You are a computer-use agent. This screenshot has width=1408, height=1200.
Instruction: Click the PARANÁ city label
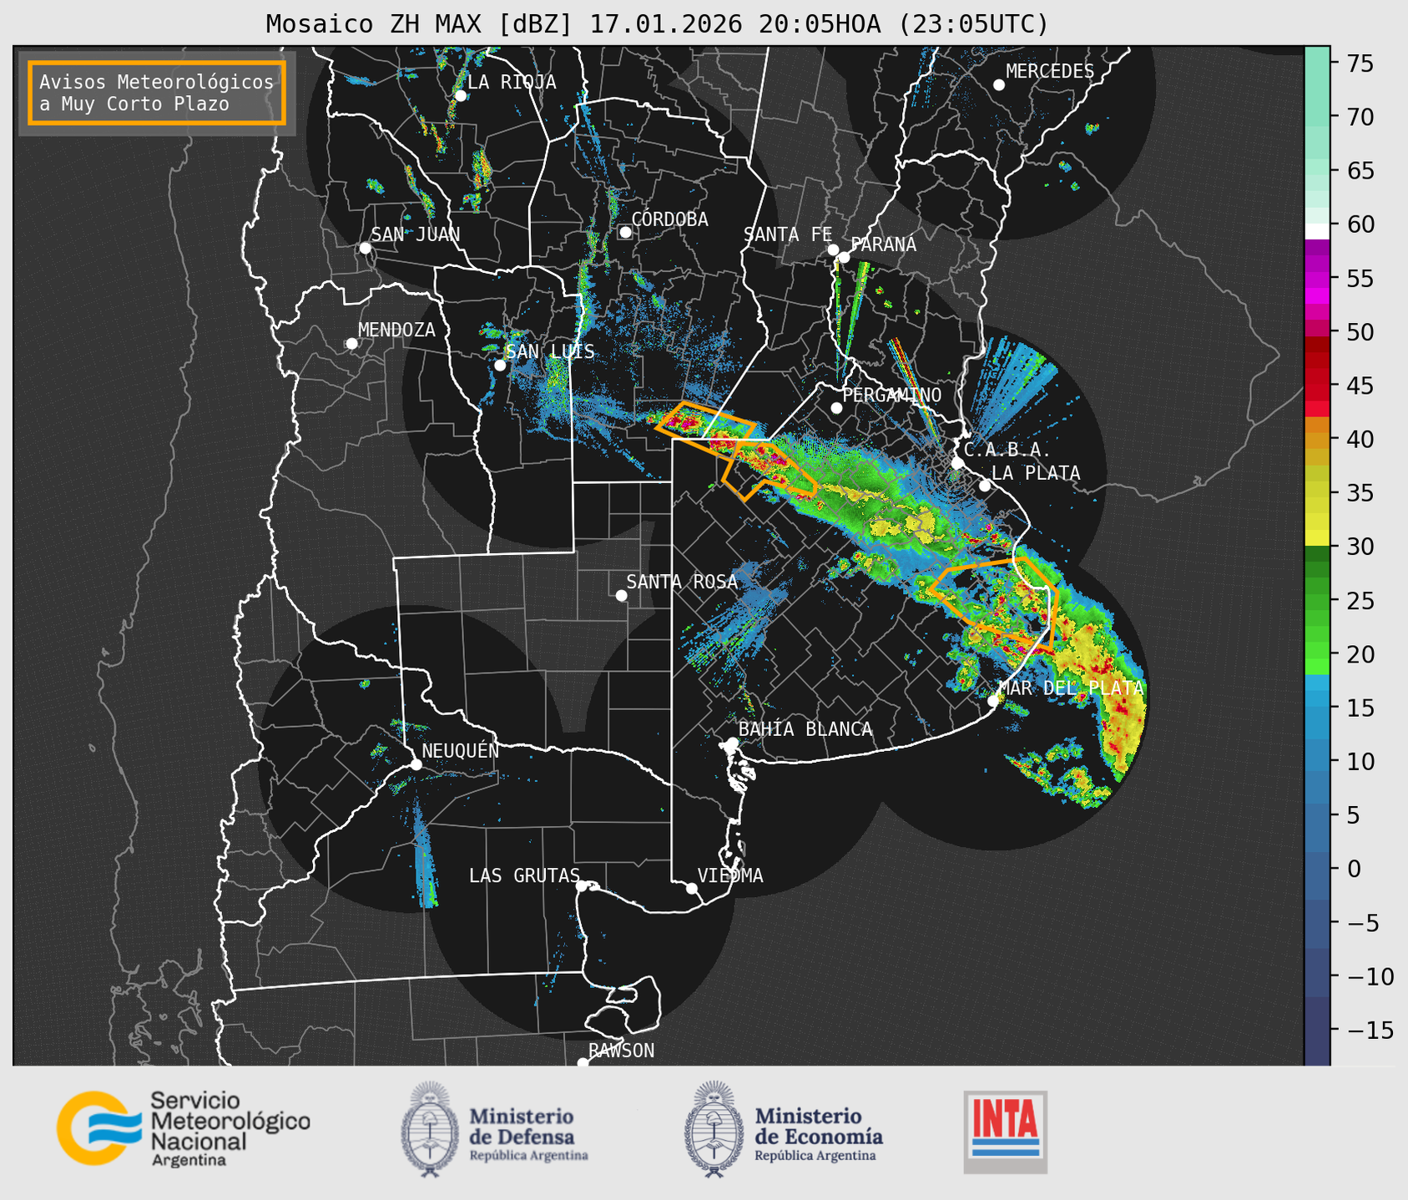tap(883, 245)
